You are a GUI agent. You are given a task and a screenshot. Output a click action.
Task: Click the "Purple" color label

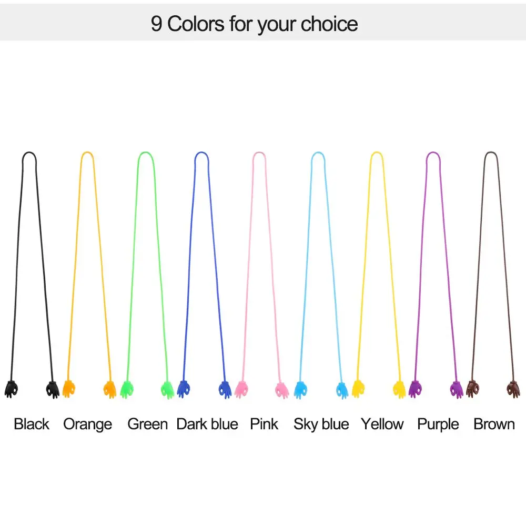point(438,424)
